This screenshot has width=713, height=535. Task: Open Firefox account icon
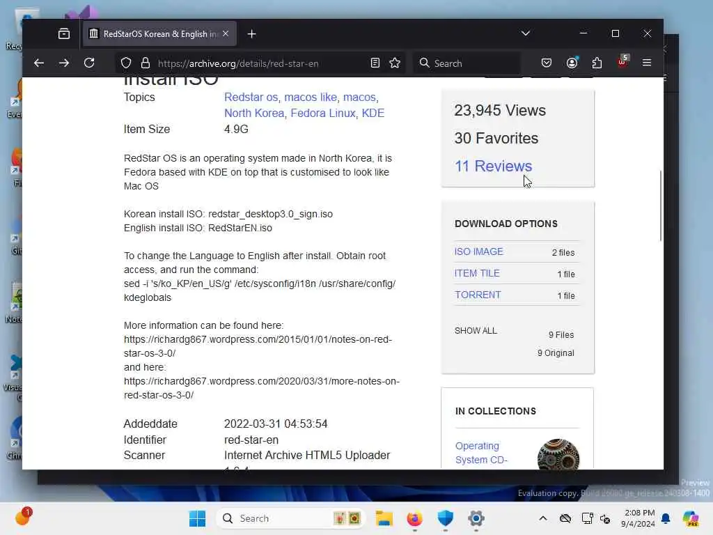572,63
